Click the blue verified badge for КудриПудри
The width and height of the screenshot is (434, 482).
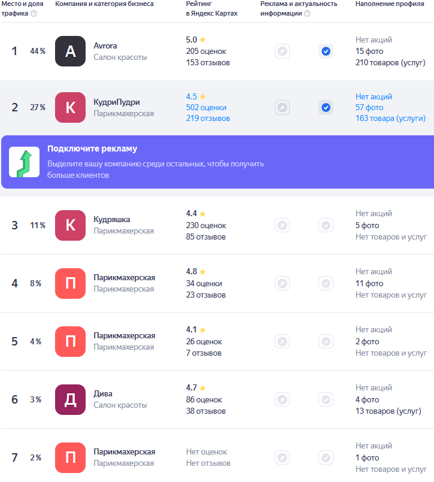pyautogui.click(x=326, y=108)
